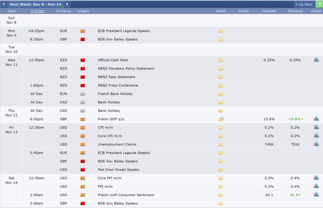Open the calendar filter funnel icon
323x208 pixels.
320,4
